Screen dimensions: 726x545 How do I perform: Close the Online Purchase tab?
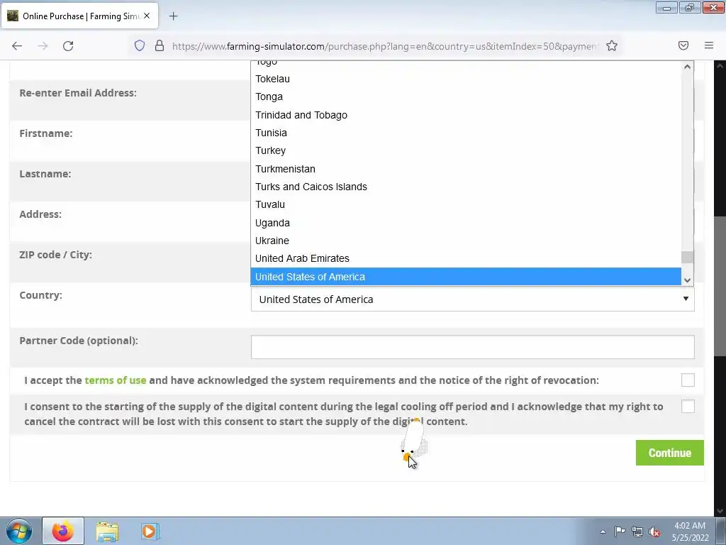click(x=147, y=16)
